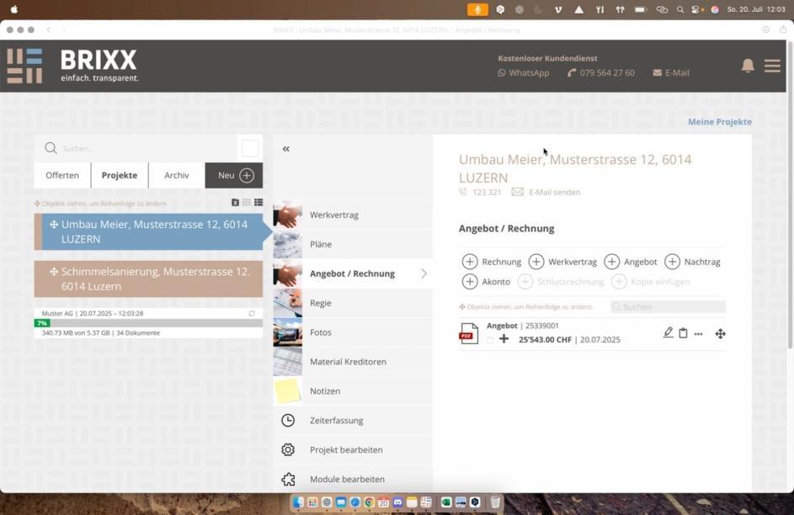Expand Angebot 25339001 with plus icon

(504, 339)
